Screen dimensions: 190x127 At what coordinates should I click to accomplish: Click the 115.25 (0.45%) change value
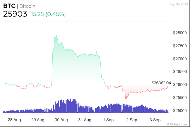[x=47, y=14]
